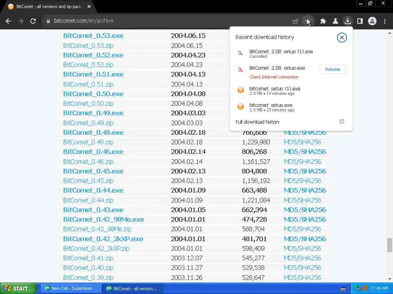Click the site padlock icon
Image resolution: width=393 pixels, height=294 pixels.
pos(48,21)
